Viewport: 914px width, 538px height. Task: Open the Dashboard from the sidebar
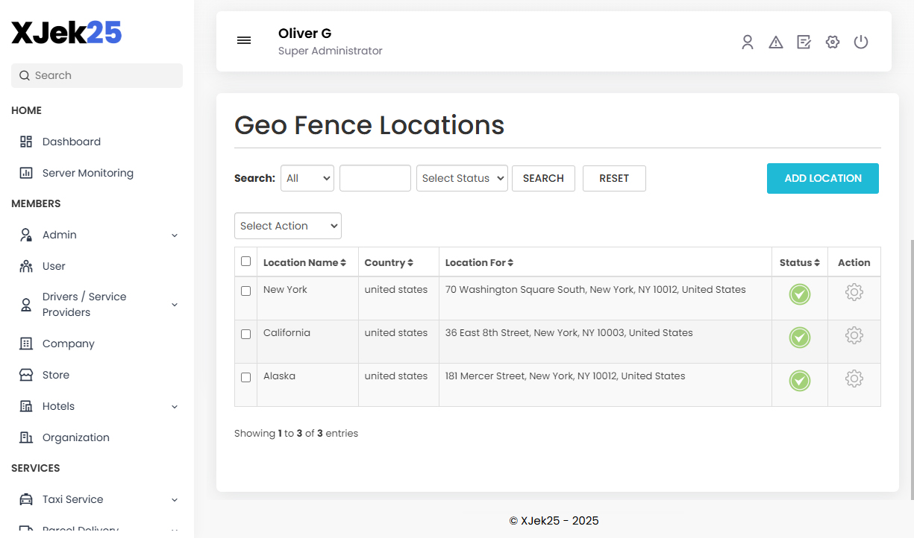click(x=71, y=142)
